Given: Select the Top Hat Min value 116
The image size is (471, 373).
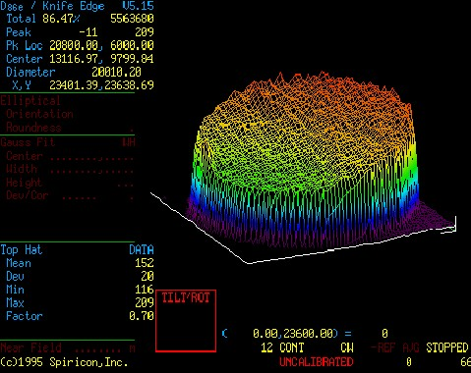Looking at the screenshot, I should [x=145, y=290].
